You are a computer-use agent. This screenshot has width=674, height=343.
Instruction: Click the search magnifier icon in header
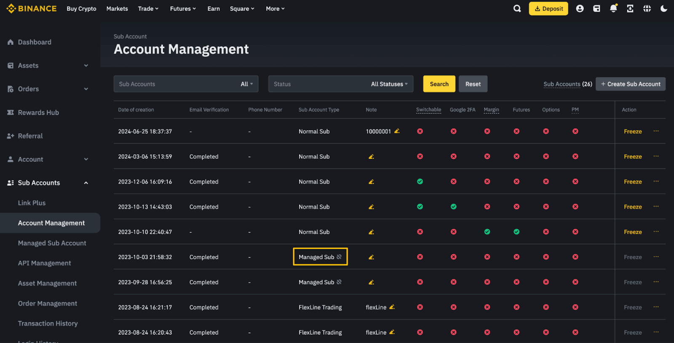(517, 8)
